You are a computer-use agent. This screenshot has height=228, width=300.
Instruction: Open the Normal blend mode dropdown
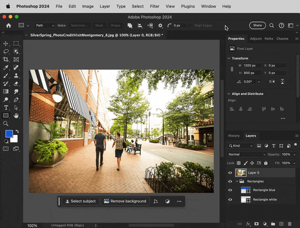246,154
